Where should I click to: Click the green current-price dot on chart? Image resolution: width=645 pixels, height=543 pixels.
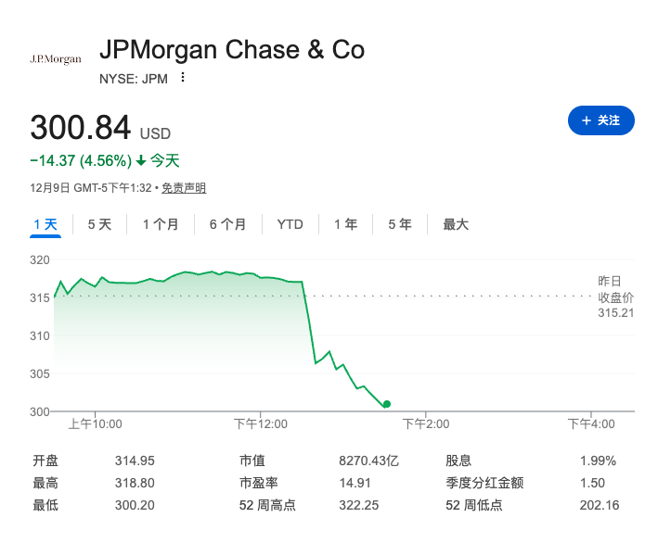point(386,404)
